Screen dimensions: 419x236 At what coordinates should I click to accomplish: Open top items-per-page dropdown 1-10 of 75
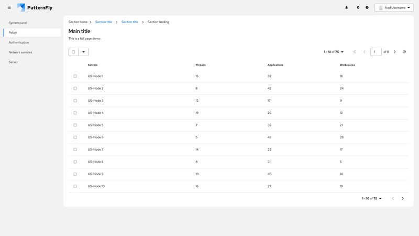pos(334,52)
